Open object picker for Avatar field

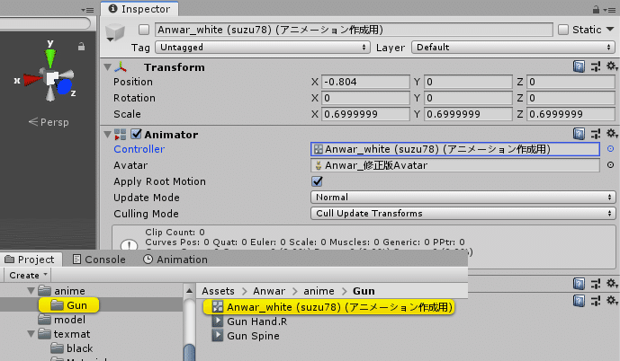(610, 165)
